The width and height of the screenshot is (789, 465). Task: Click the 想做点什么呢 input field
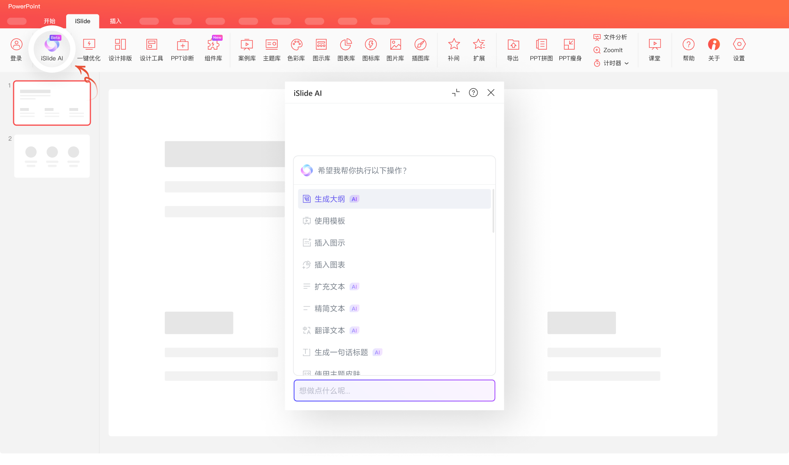394,391
